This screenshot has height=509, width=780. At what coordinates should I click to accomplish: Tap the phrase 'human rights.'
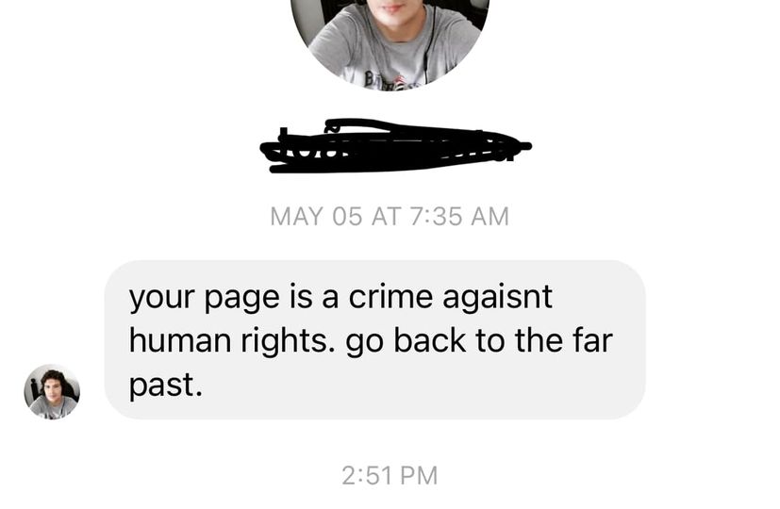[x=232, y=342]
